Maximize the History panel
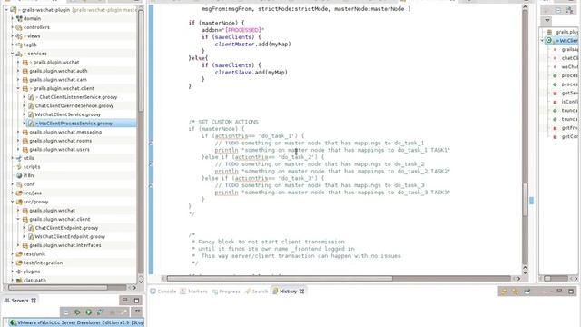The image size is (581, 327). 571,292
